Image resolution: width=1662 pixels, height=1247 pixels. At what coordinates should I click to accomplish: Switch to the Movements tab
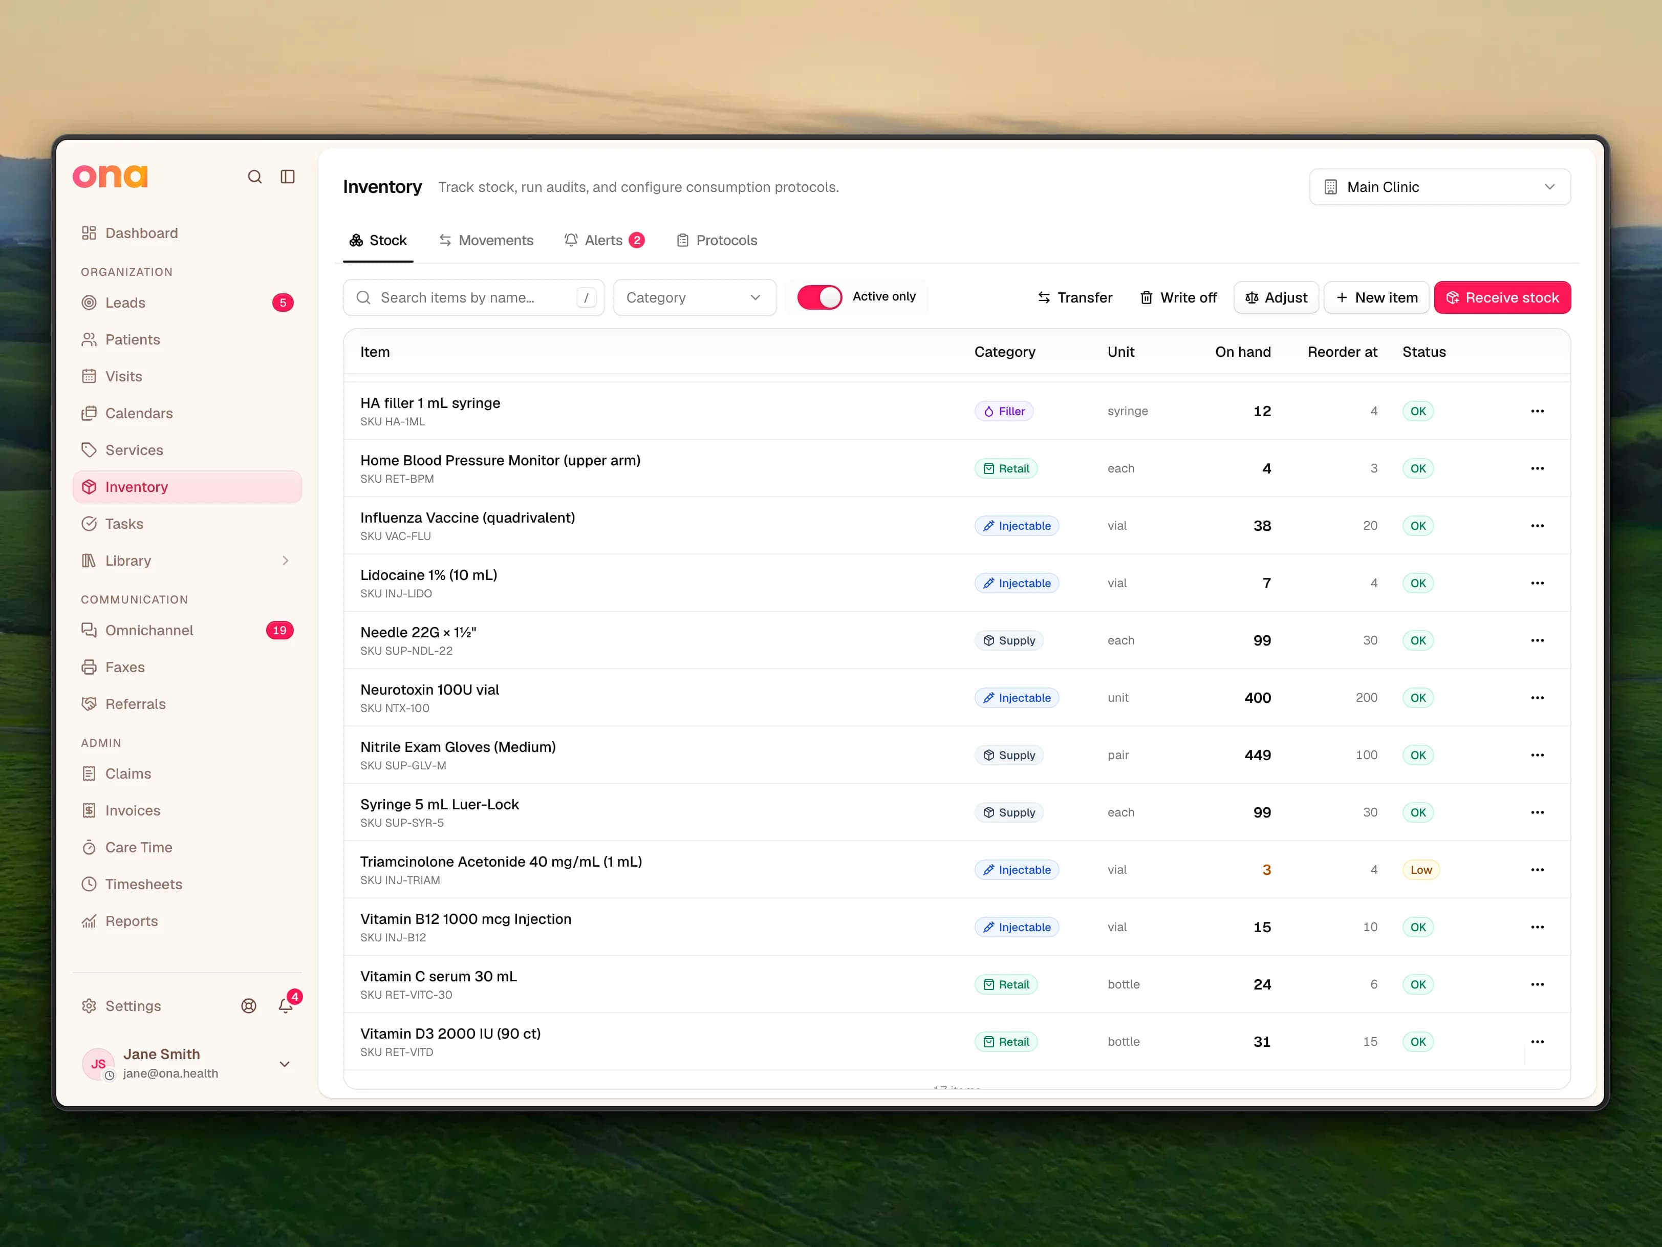[486, 241]
